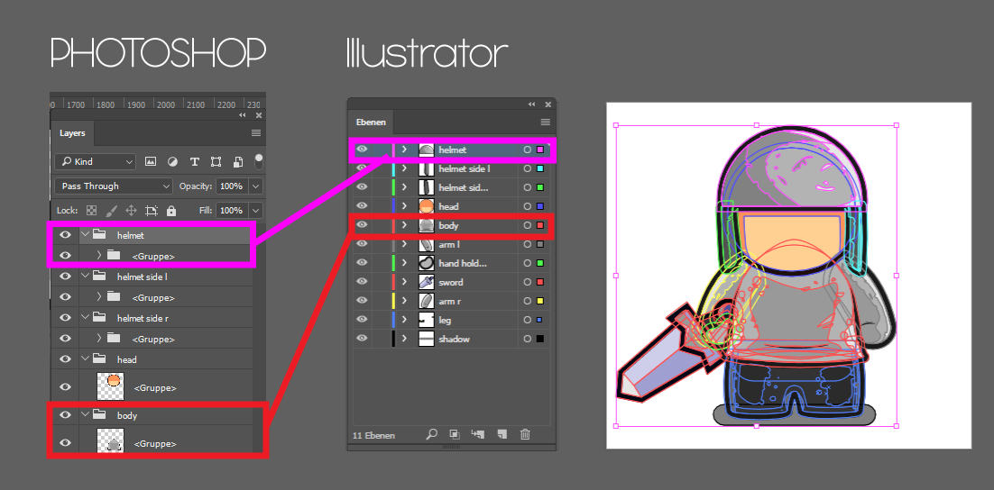Image resolution: width=994 pixels, height=490 pixels.
Task: Click the yellow color swatch of arm r layer
Action: pyautogui.click(x=540, y=301)
